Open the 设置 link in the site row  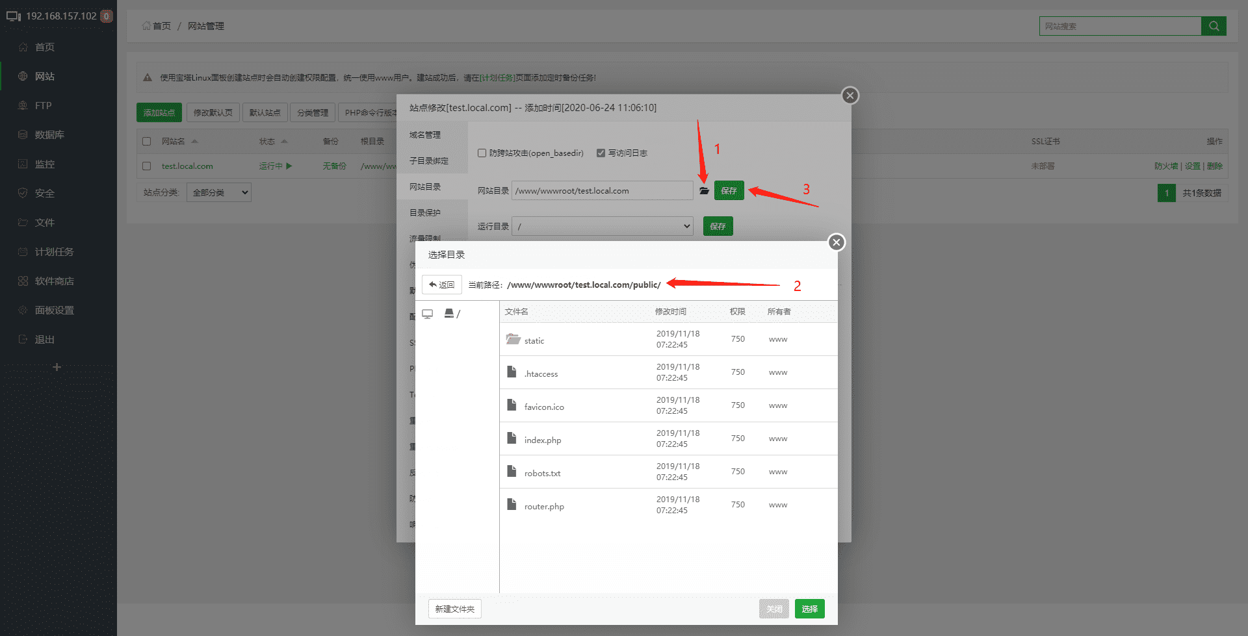[1192, 166]
